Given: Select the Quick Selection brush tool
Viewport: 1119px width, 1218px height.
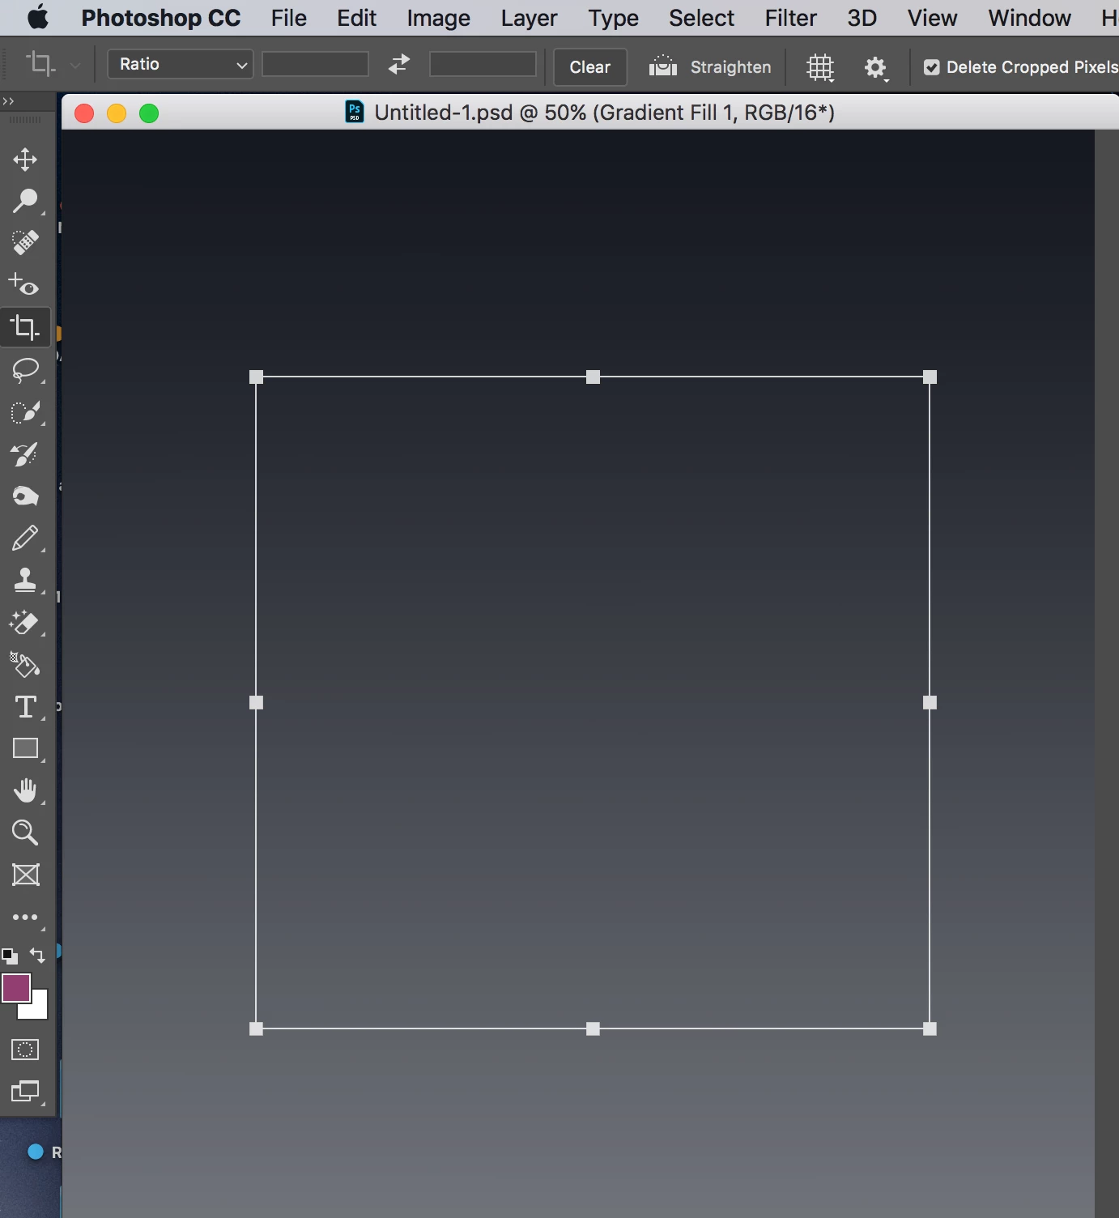Looking at the screenshot, I should [25, 412].
